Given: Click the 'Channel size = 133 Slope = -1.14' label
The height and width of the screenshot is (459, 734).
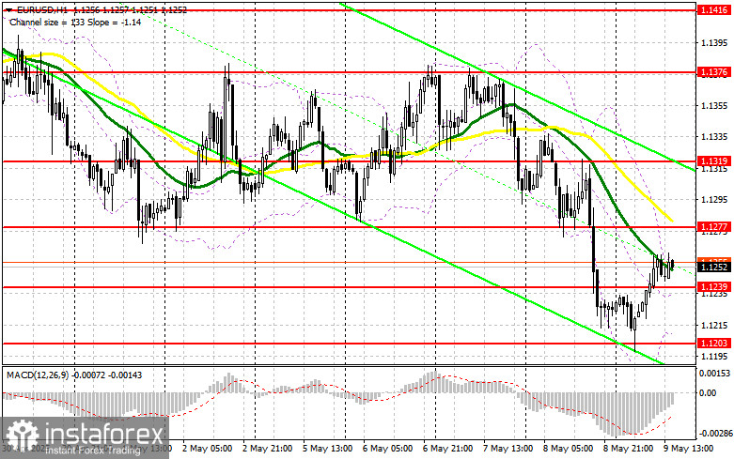Looking at the screenshot, I should pos(75,22).
